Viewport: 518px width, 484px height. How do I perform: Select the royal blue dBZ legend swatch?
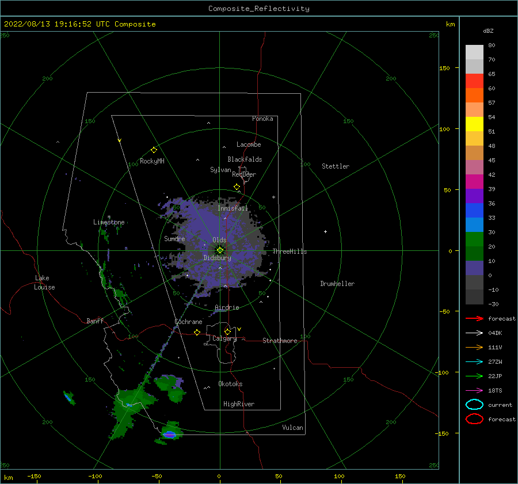point(474,211)
